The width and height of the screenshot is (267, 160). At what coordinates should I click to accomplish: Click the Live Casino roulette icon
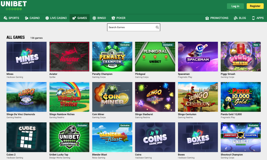47,18
